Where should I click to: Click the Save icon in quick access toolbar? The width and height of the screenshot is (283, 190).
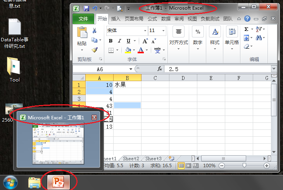[x=86, y=8]
